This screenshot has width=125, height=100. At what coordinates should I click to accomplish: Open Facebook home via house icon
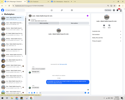(x=51, y=10)
